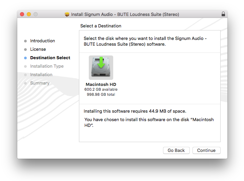The width and height of the screenshot is (244, 181).
Task: Go to the Introduction step
Action: [42, 41]
